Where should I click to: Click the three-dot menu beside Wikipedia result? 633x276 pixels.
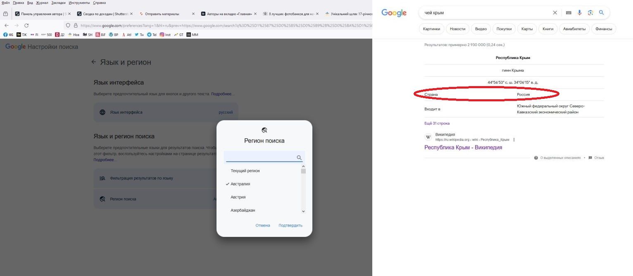tap(514, 140)
